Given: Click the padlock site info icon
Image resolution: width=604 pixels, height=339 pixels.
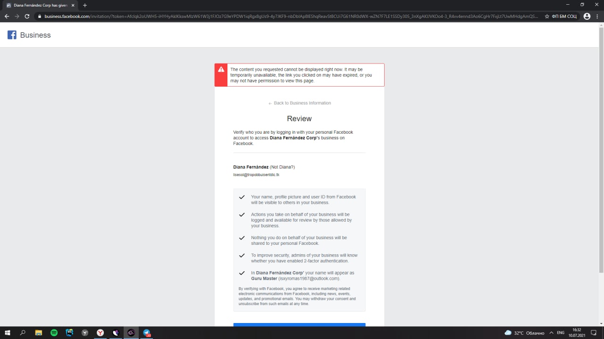Looking at the screenshot, I should 40,16.
